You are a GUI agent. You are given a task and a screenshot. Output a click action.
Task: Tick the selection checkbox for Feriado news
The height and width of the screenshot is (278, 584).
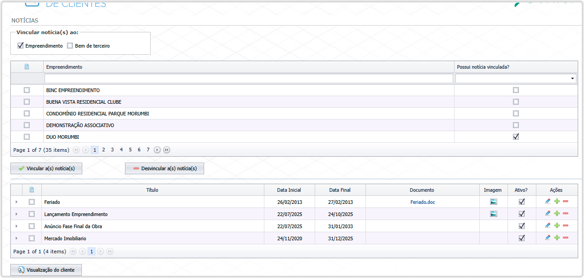pyautogui.click(x=31, y=202)
